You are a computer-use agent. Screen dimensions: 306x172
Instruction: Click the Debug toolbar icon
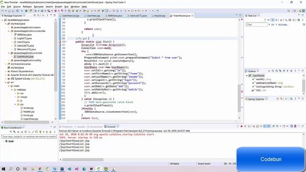coord(35,11)
